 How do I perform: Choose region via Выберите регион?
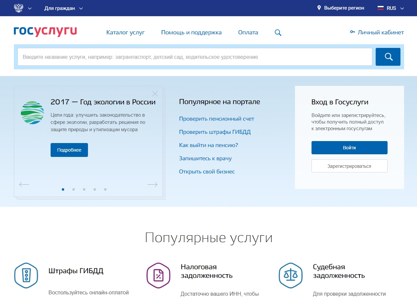344,8
